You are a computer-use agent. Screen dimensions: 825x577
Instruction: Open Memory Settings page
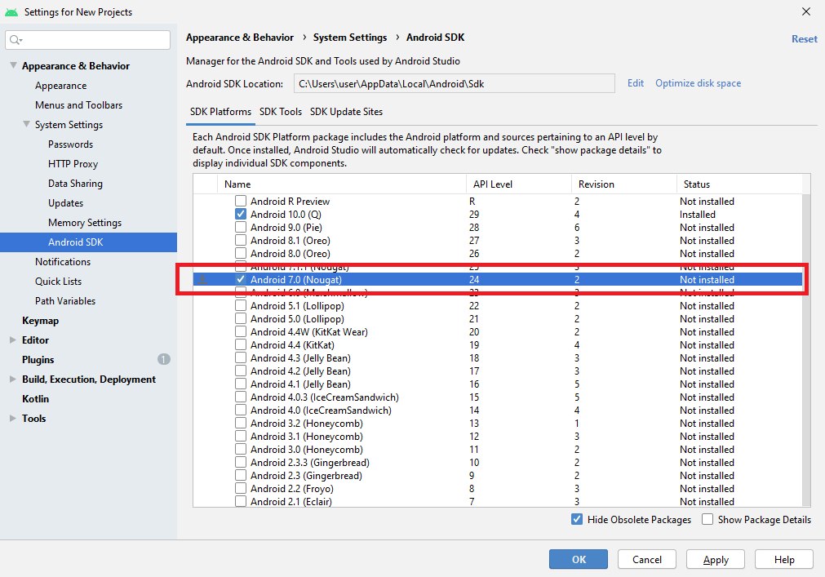[85, 223]
